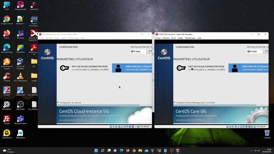The width and height of the screenshot is (274, 154).
Task: Open the Doc folder on the desktop
Action: tap(34, 63)
